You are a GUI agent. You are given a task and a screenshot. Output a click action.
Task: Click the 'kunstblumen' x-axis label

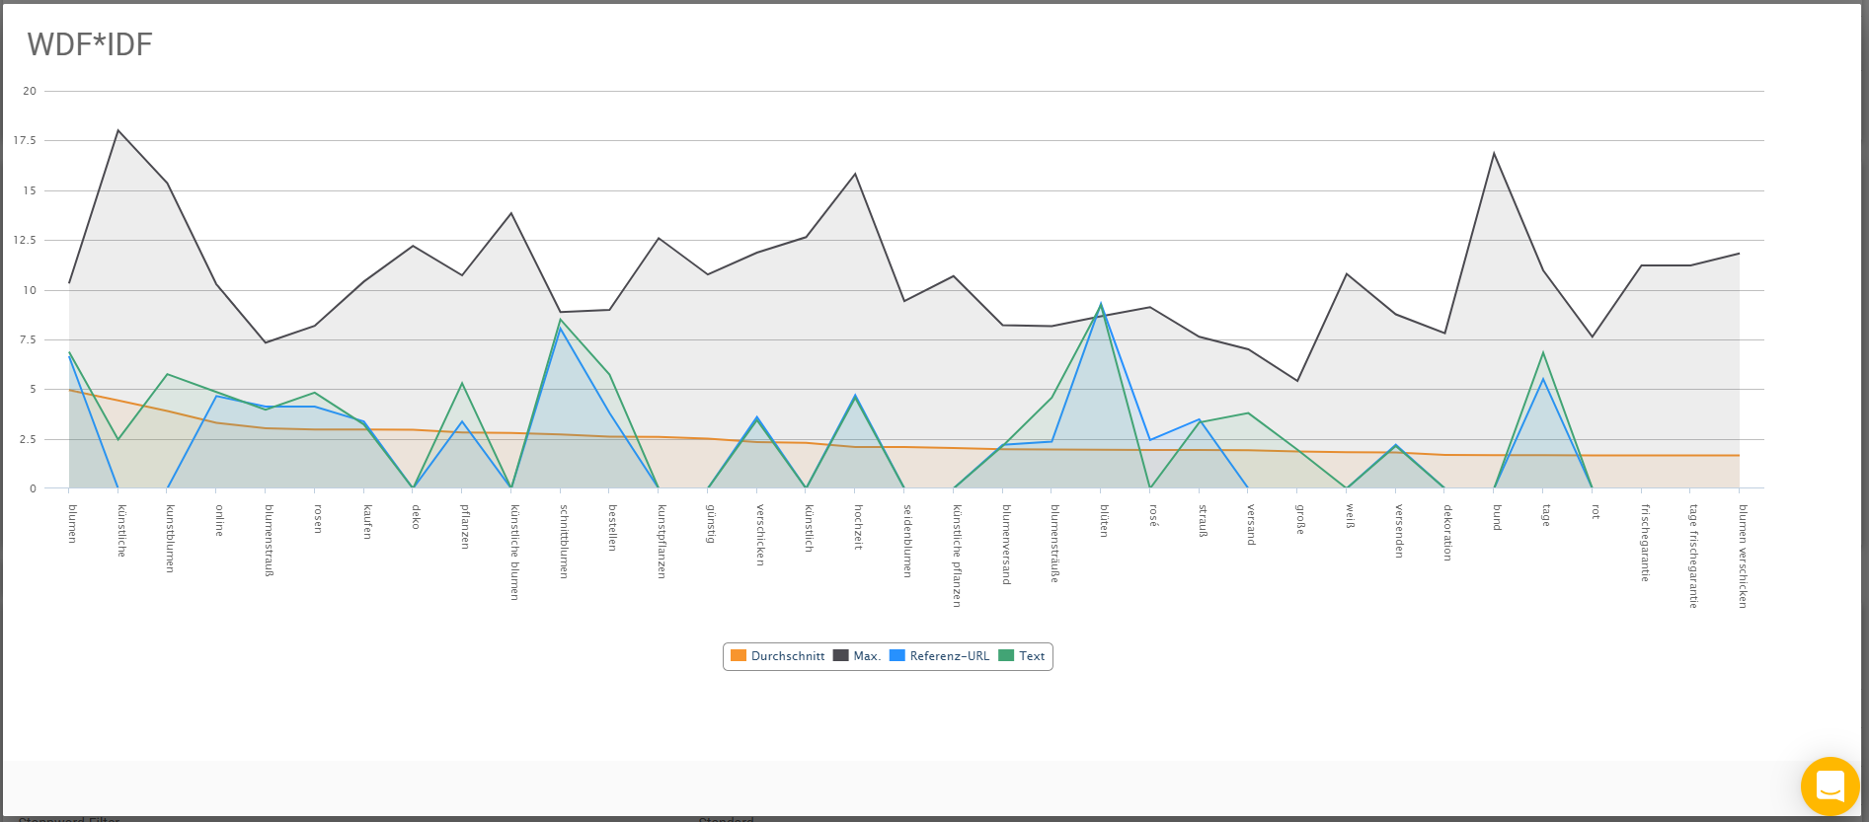pyautogui.click(x=170, y=539)
